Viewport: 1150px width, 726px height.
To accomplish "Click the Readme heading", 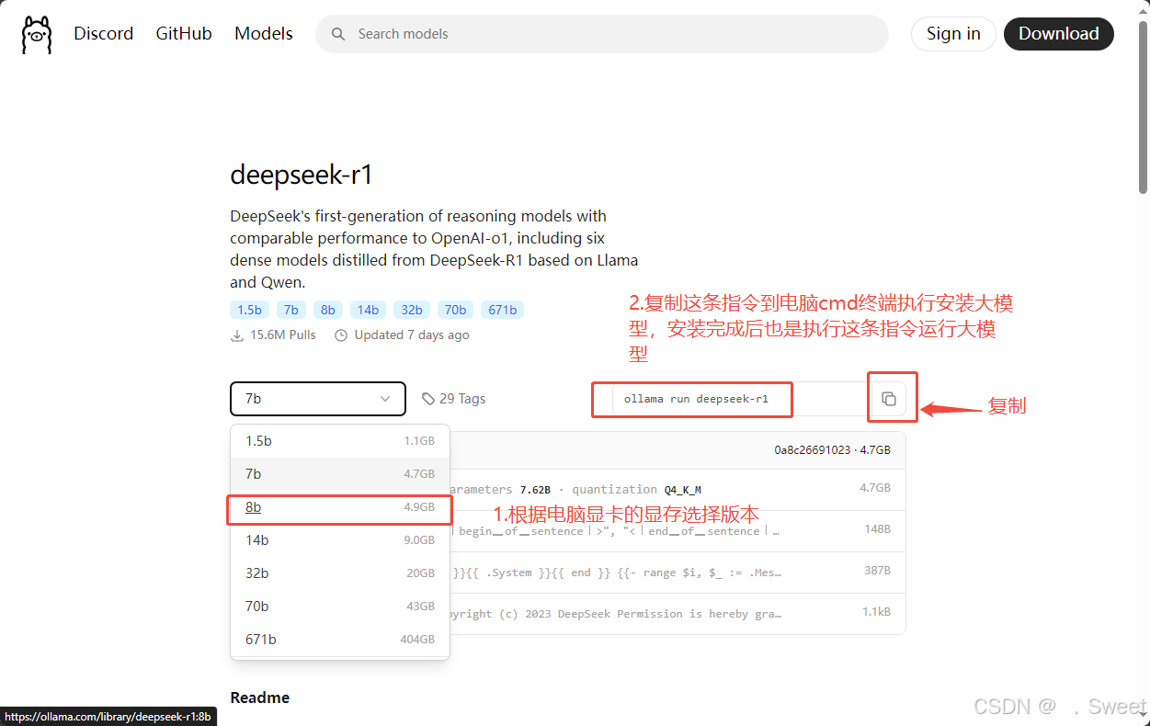I will click(x=260, y=698).
